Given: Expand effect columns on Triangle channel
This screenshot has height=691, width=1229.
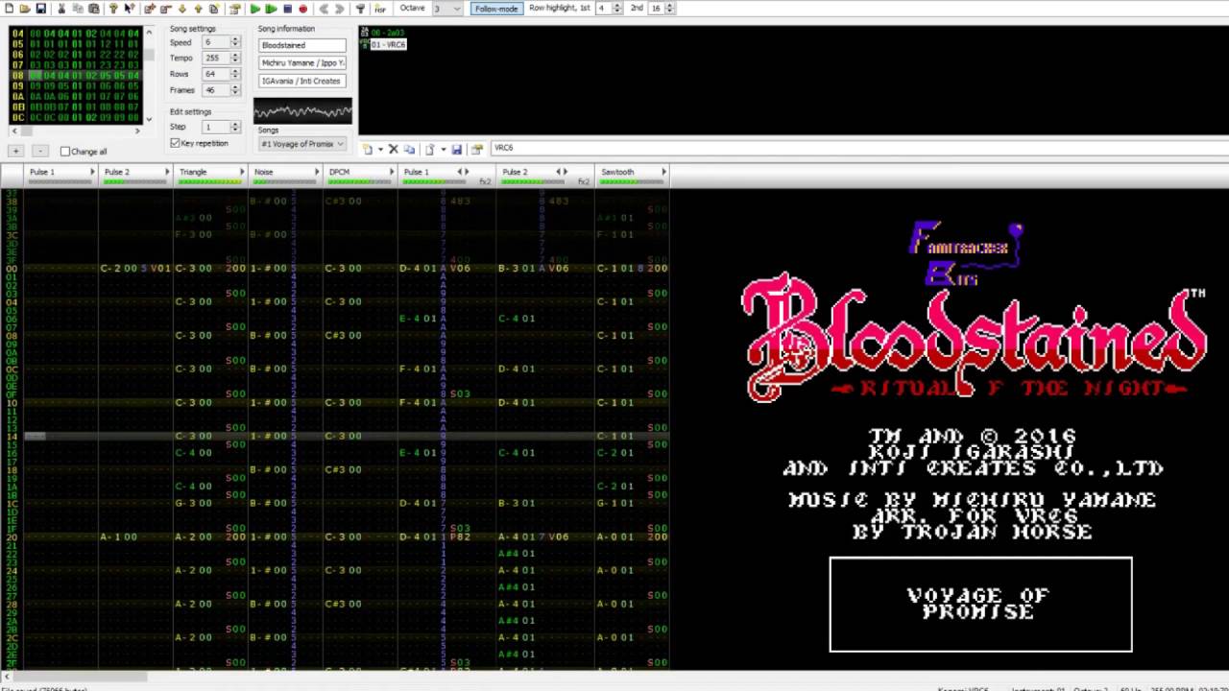Looking at the screenshot, I should (x=243, y=172).
